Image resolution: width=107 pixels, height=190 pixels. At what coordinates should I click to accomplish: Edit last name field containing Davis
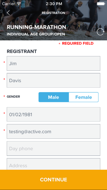tap(53, 80)
